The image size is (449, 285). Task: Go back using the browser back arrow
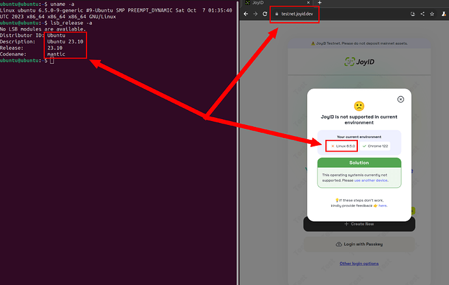[x=246, y=14]
